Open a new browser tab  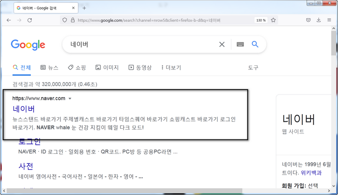[x=84, y=8]
